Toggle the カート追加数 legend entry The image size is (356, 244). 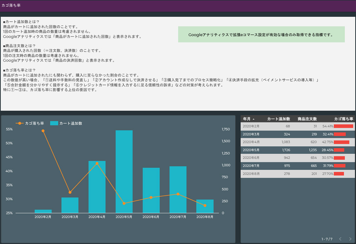click(x=66, y=123)
